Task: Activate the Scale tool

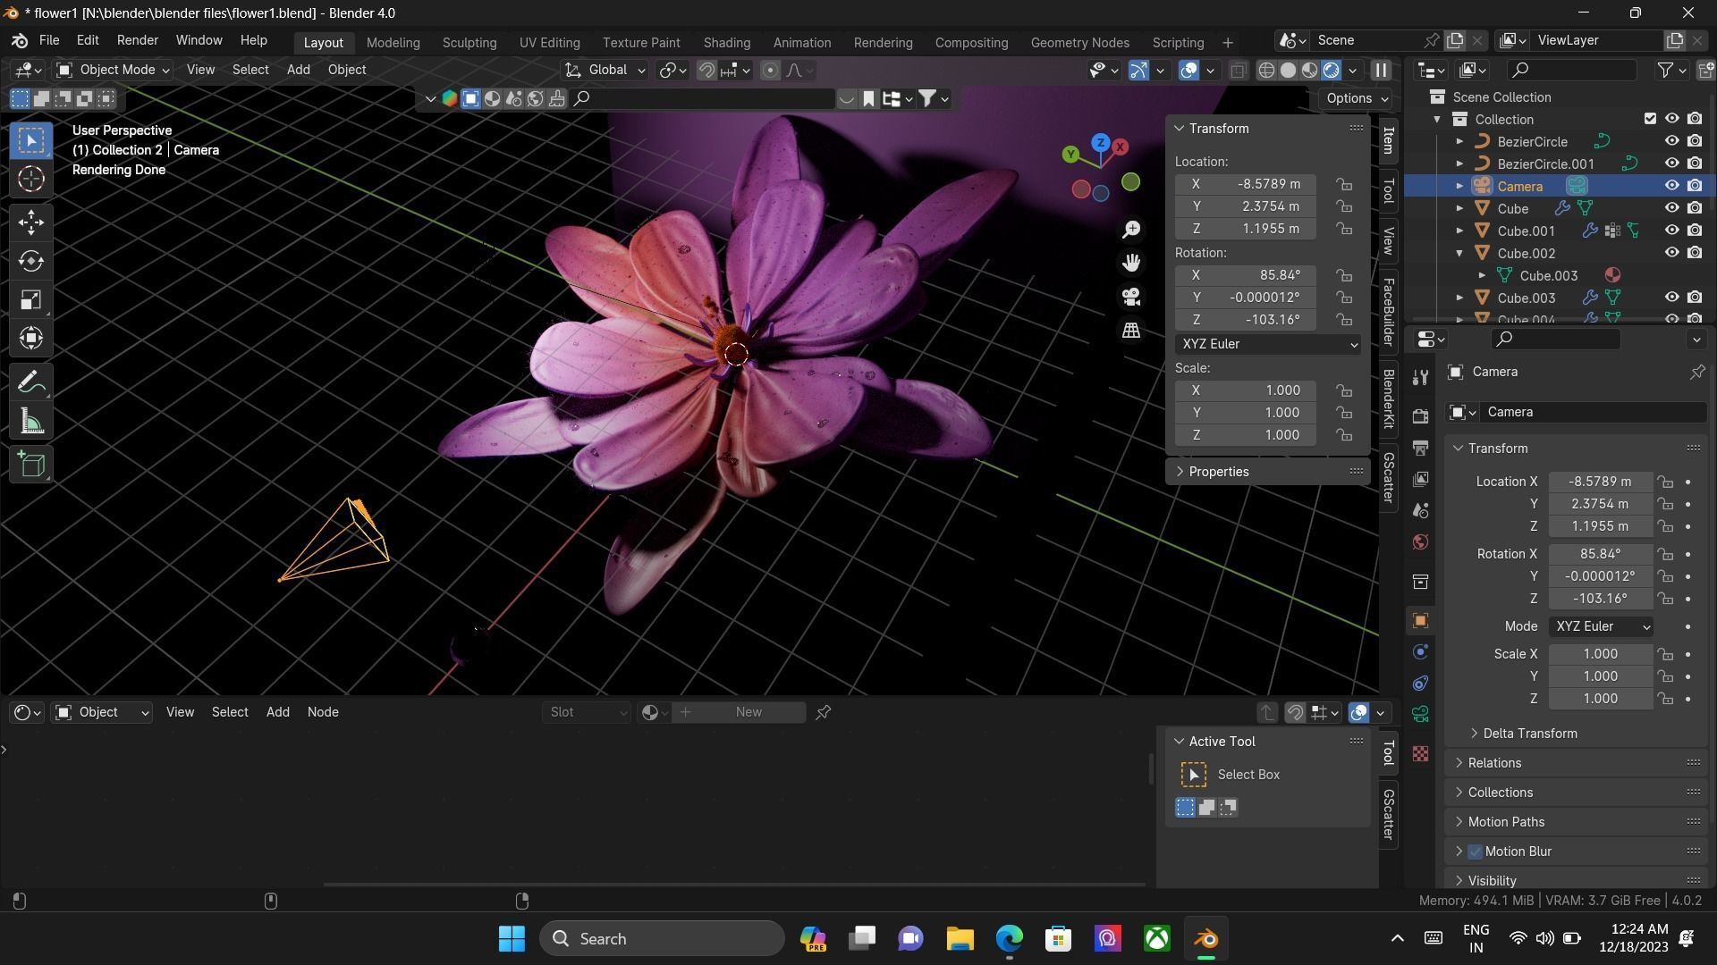Action: tap(31, 300)
